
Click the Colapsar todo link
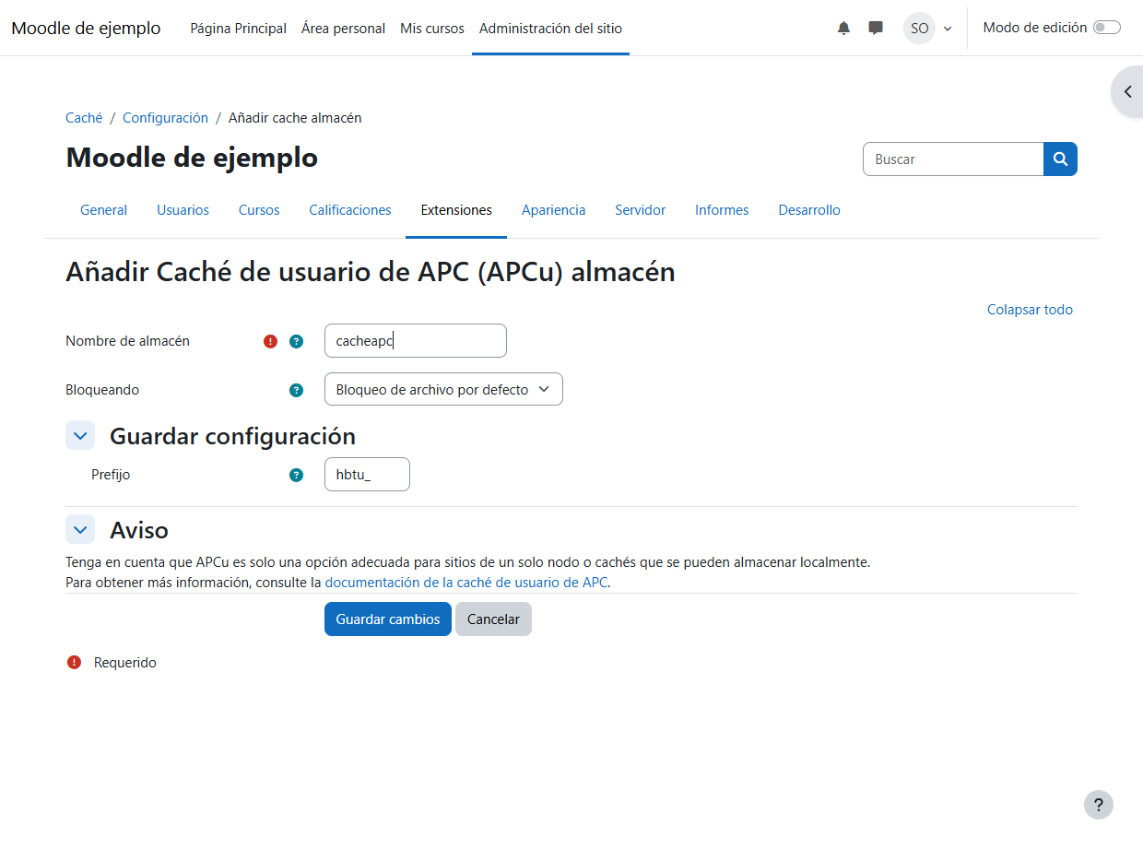click(1030, 310)
